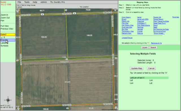Image resolution: width=181 pixels, height=111 pixels.
Task: Click the Remove all X's link
Action: pos(156,43)
